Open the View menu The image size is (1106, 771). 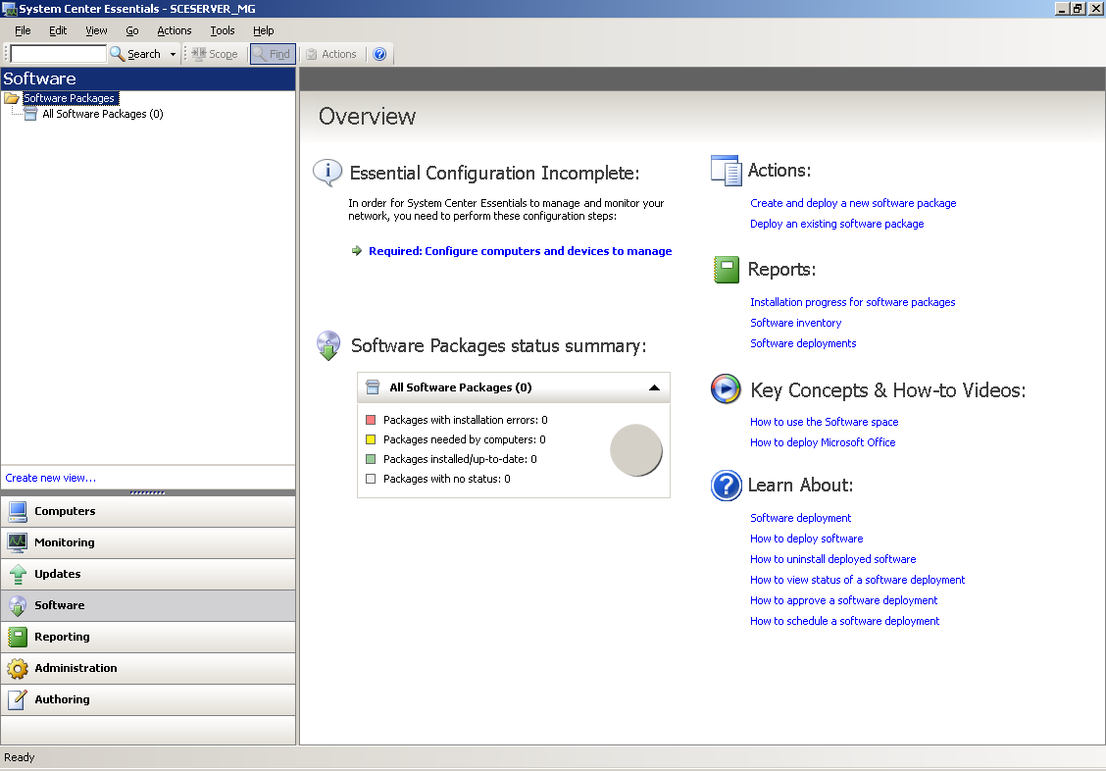pyautogui.click(x=97, y=30)
